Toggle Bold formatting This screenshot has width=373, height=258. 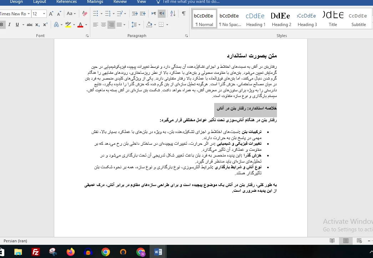click(x=2, y=25)
